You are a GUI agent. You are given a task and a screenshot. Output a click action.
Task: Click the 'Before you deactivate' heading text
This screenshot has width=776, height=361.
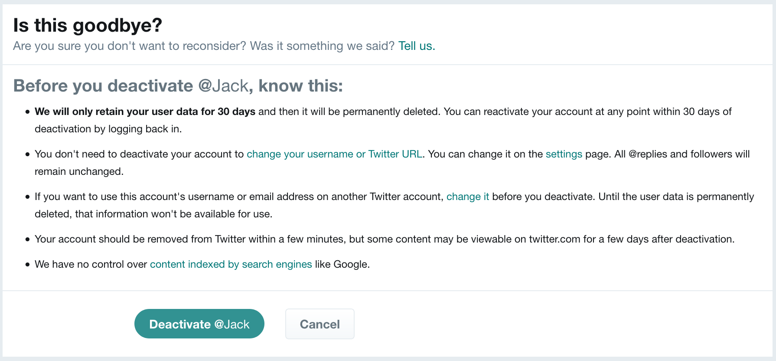coord(103,86)
